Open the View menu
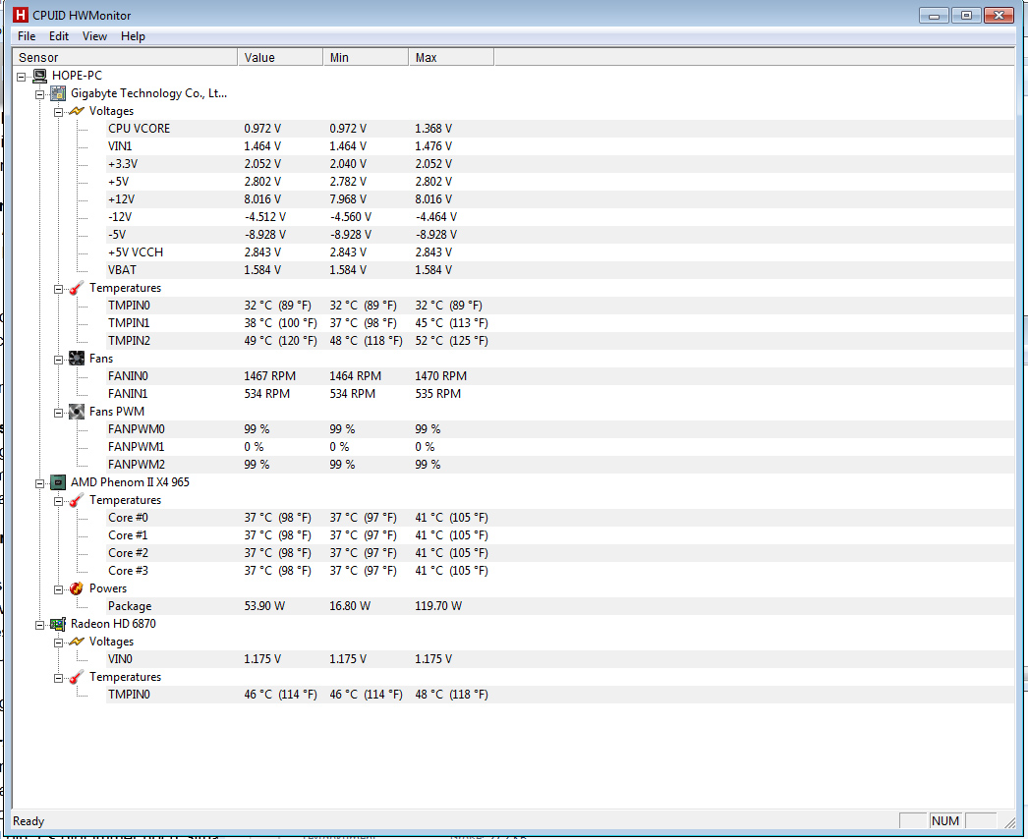This screenshot has height=839, width=1028. point(94,36)
